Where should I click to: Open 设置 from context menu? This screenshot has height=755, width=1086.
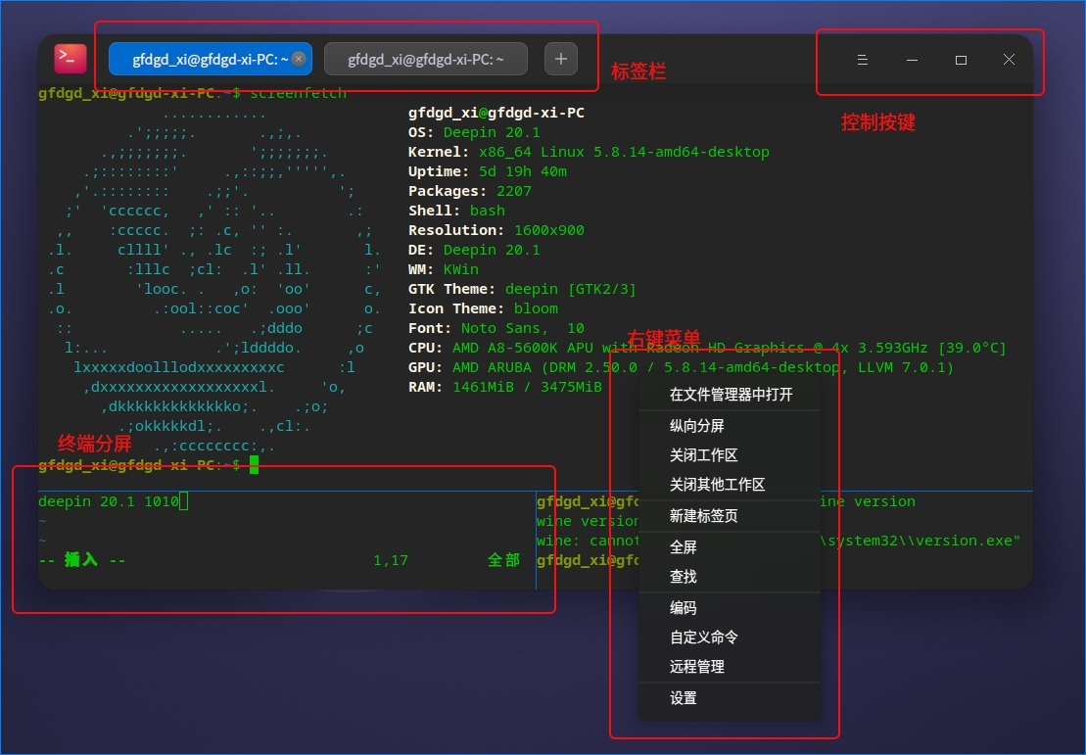[730, 698]
